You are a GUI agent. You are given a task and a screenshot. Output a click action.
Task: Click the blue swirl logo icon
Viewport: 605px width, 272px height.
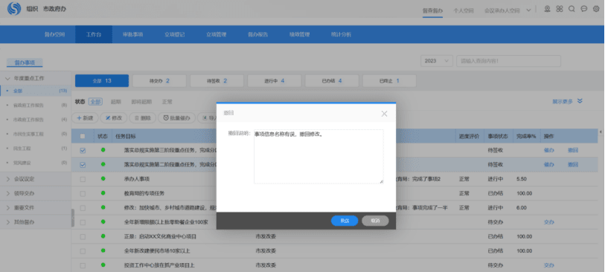click(14, 8)
